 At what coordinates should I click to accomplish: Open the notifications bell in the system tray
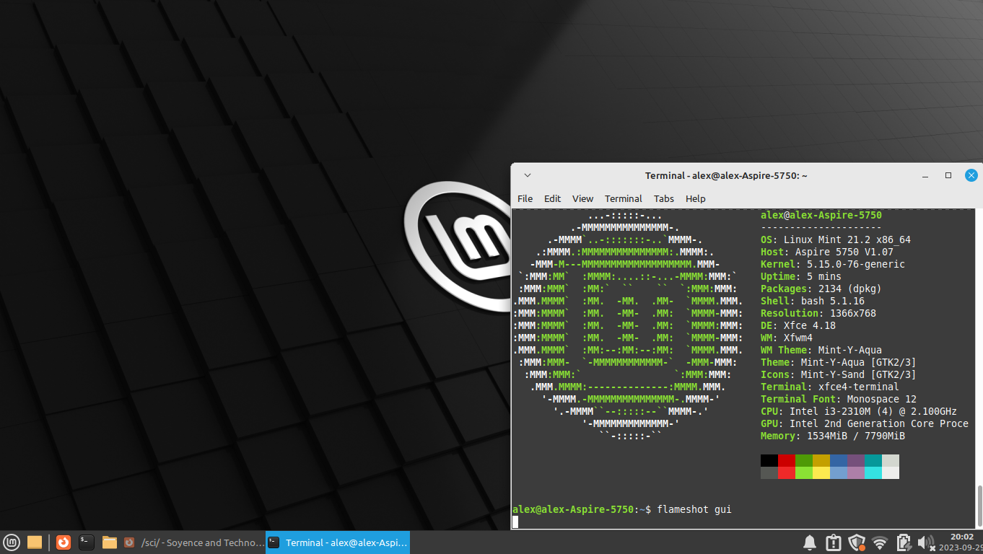point(810,542)
